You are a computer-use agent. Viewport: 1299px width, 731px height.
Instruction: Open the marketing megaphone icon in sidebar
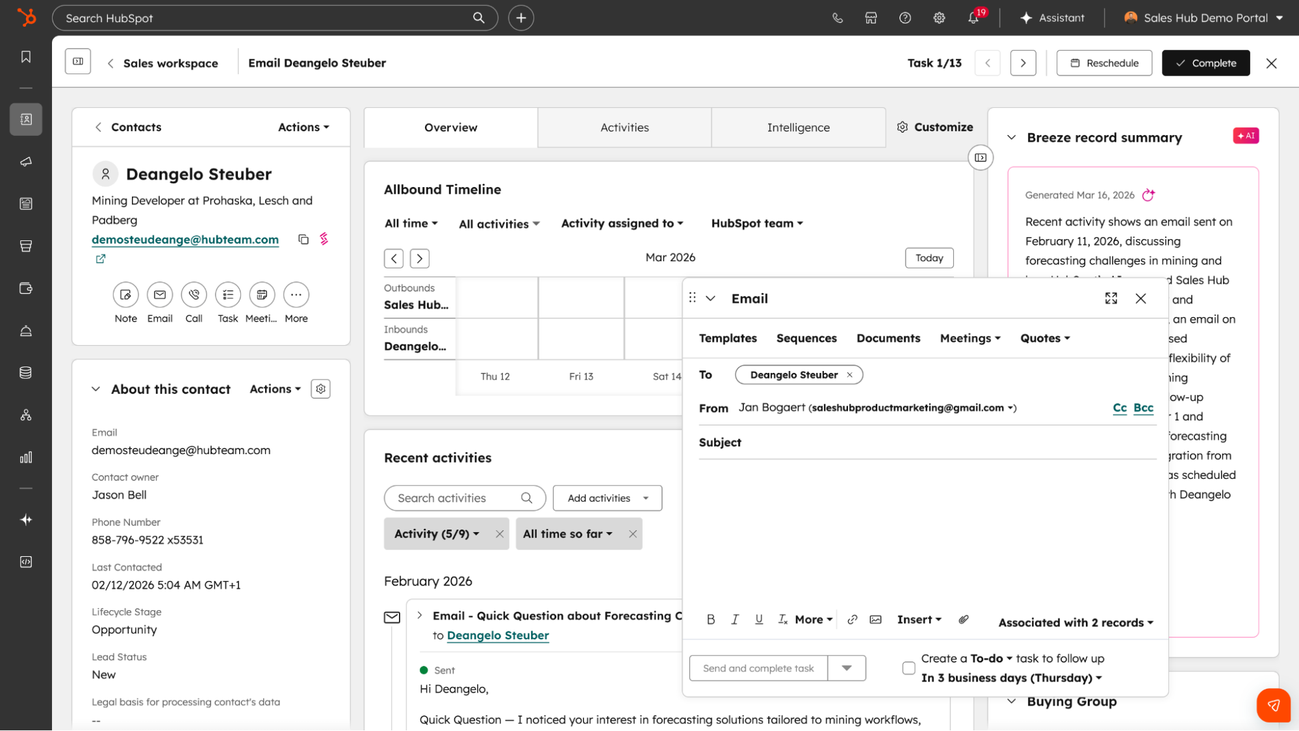click(26, 162)
